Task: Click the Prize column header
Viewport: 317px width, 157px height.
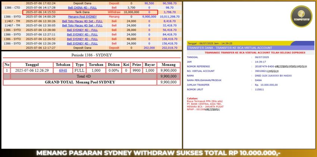Action: (136, 64)
